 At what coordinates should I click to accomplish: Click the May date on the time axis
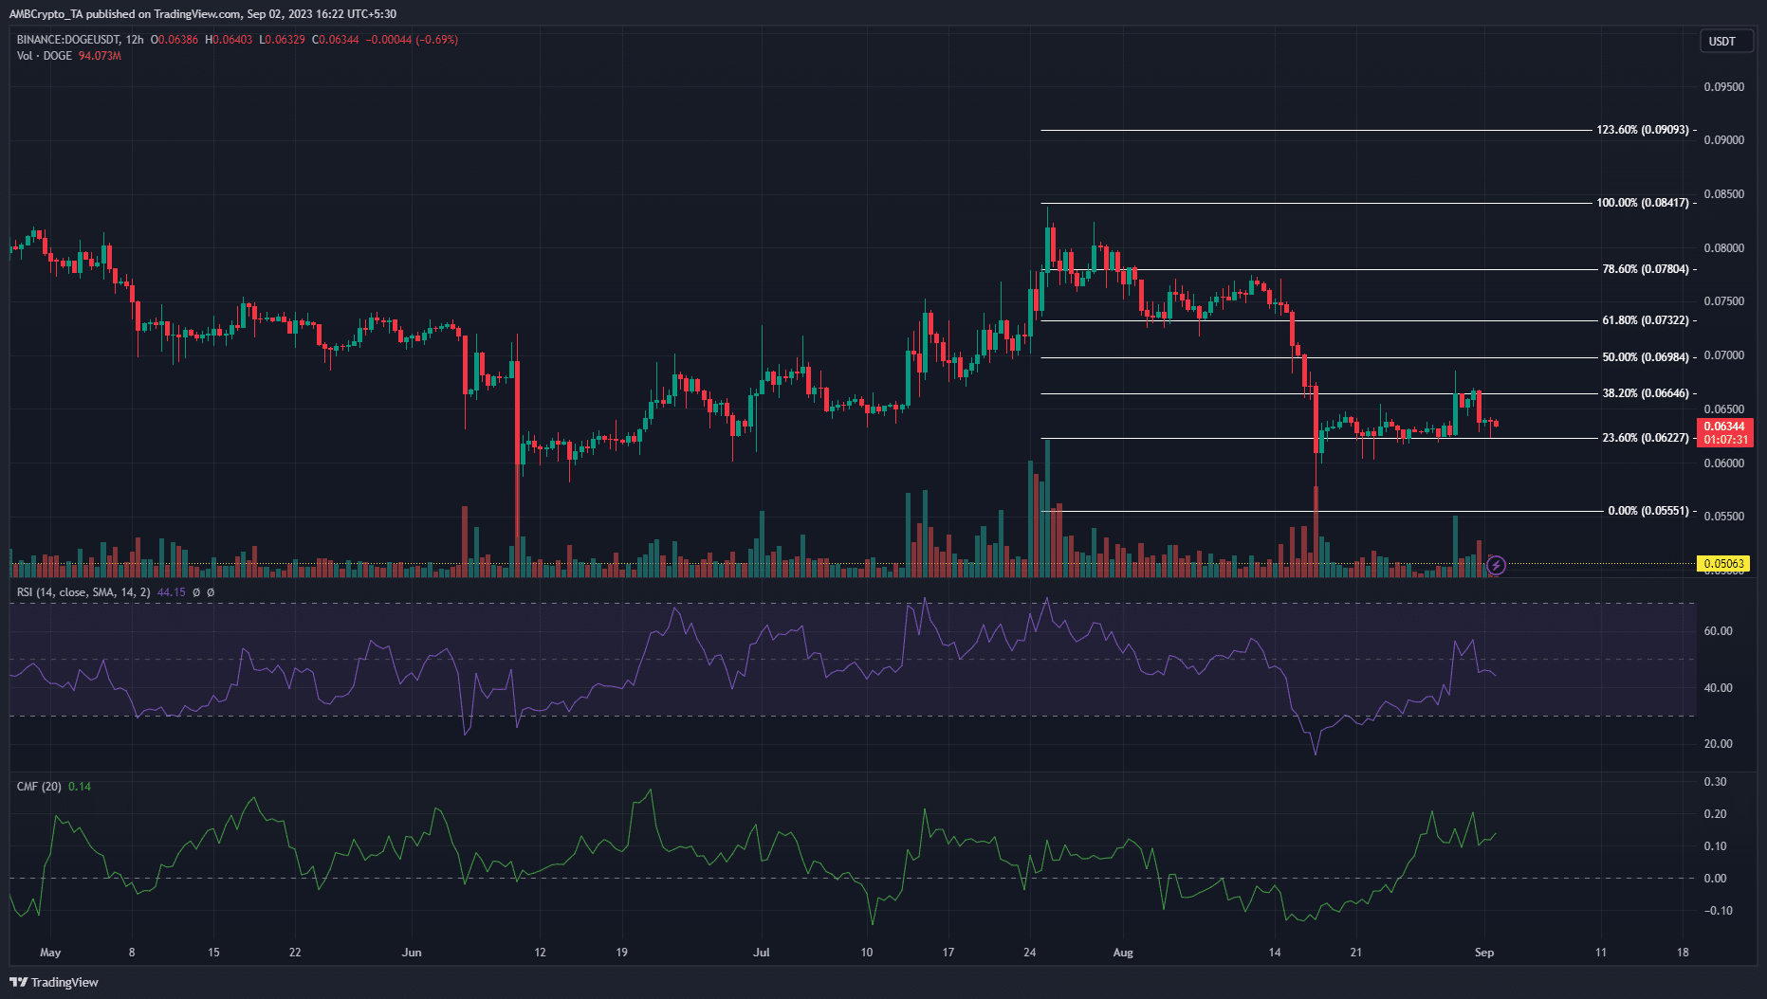click(x=50, y=953)
